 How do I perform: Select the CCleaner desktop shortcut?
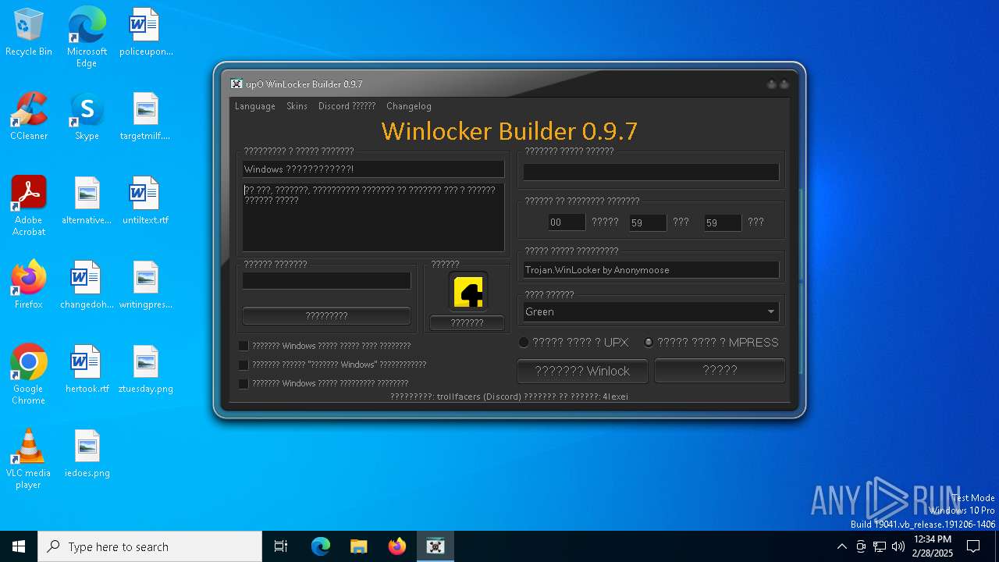pyautogui.click(x=29, y=116)
